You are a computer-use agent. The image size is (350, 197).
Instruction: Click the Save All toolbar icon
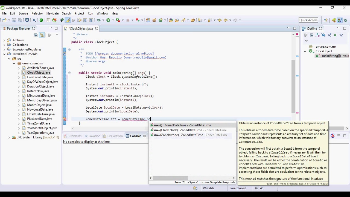pos(20,20)
